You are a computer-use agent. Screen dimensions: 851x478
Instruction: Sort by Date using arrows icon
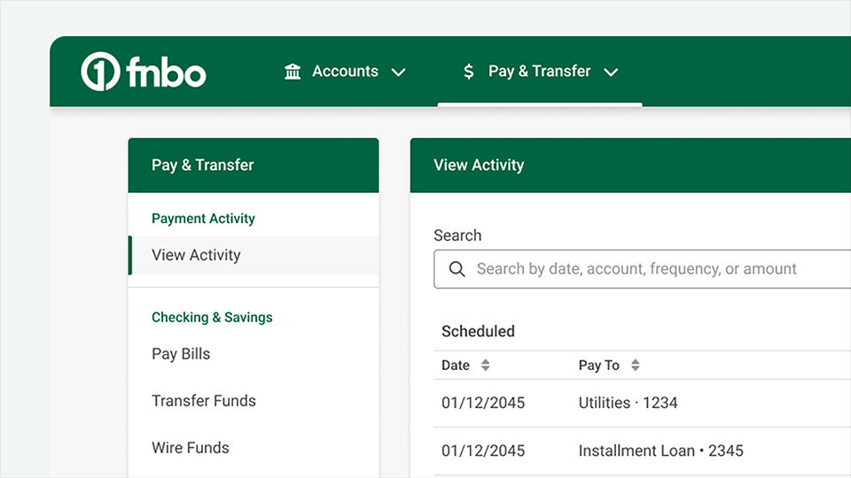tap(485, 365)
